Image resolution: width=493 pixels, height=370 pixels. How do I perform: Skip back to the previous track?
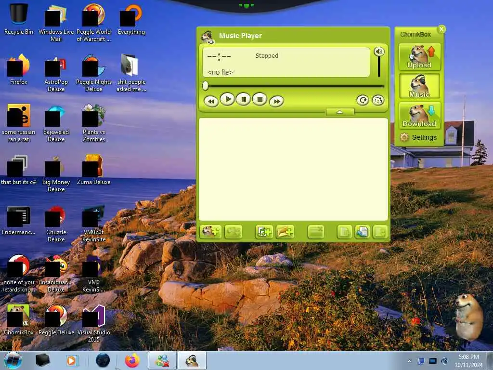coord(211,101)
